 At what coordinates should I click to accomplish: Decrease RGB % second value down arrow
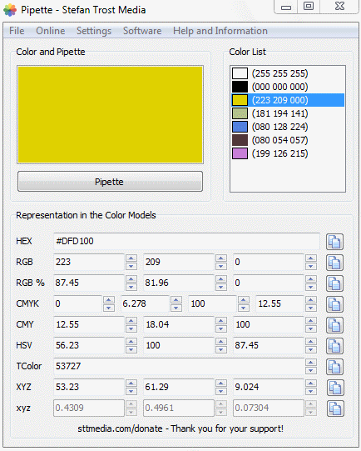click(221, 287)
